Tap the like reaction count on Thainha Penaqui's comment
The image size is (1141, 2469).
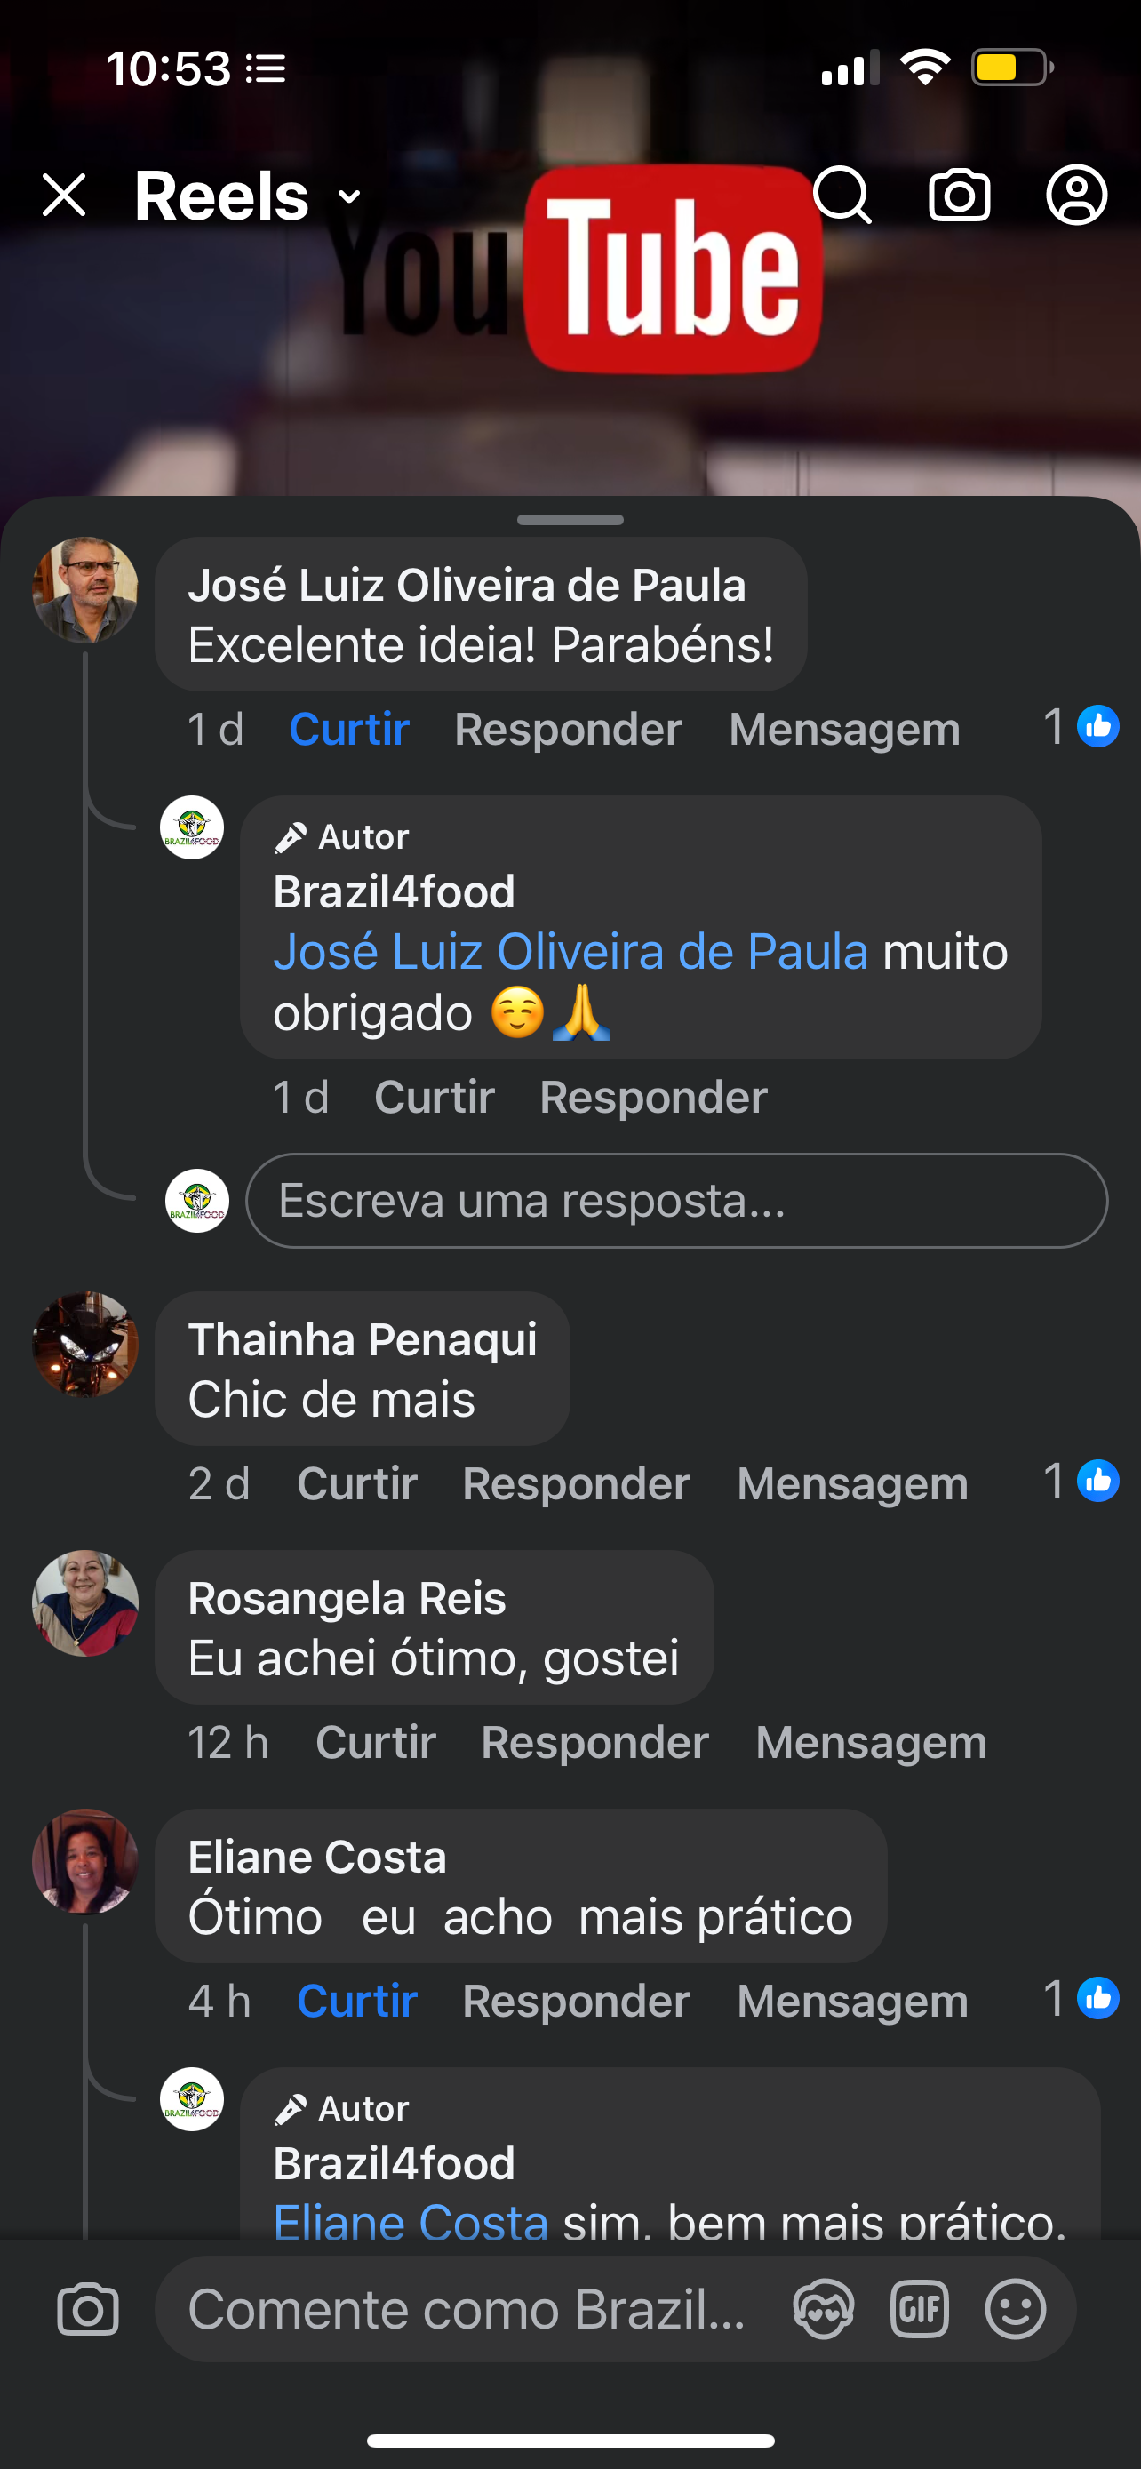point(1081,1482)
